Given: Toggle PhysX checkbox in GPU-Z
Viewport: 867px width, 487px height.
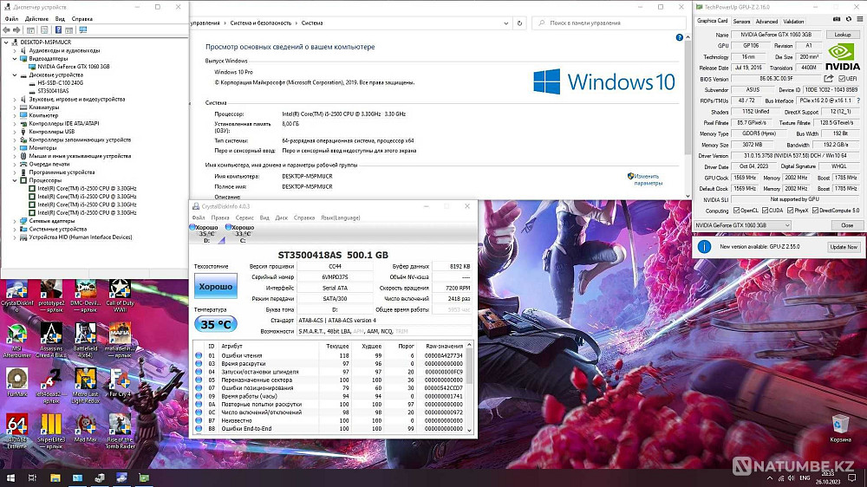Looking at the screenshot, I should pos(791,211).
